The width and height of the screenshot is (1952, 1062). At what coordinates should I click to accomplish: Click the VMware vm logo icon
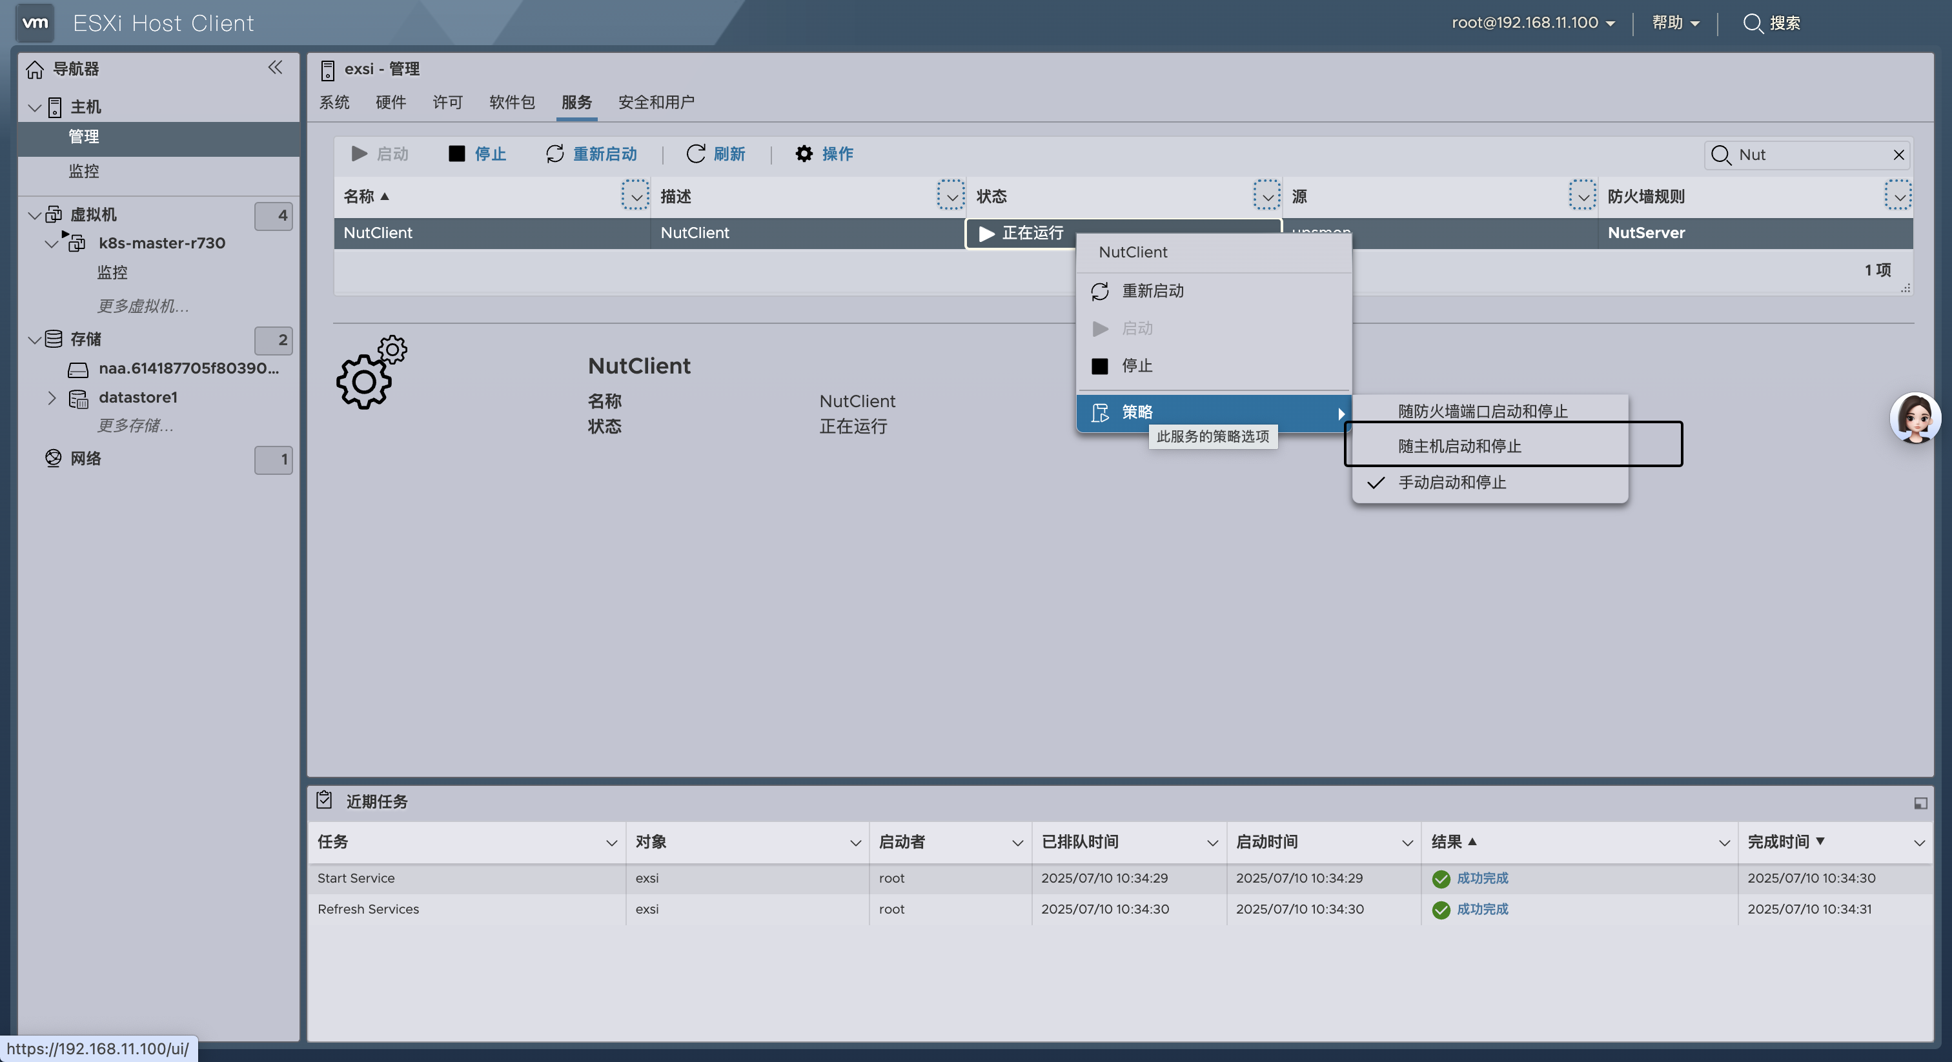click(35, 23)
